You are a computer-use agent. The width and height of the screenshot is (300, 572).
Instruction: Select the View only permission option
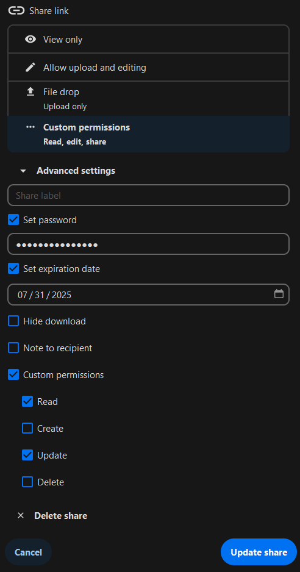click(149, 40)
